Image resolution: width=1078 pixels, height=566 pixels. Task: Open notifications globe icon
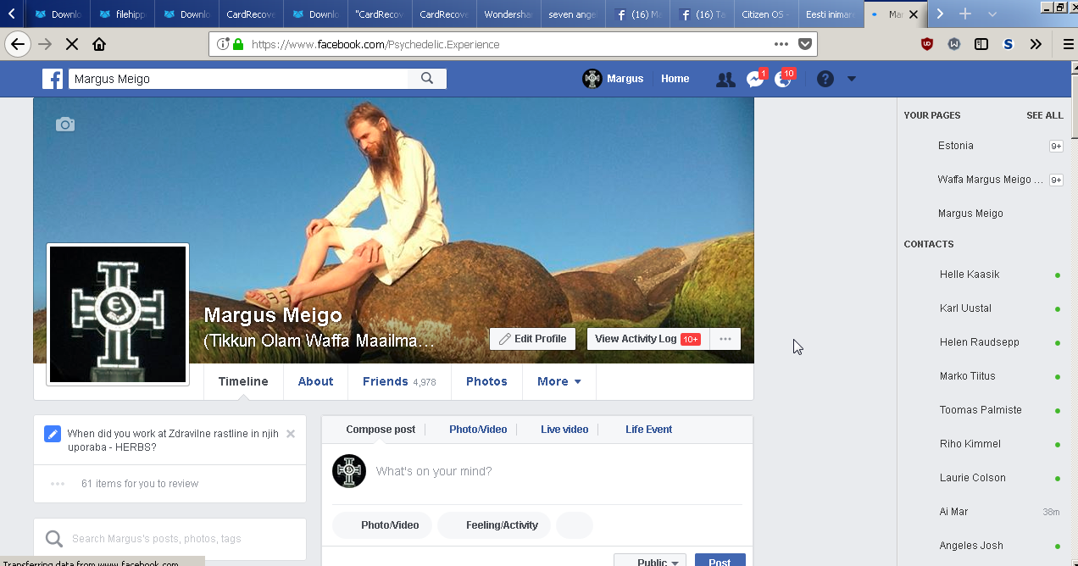pos(784,80)
